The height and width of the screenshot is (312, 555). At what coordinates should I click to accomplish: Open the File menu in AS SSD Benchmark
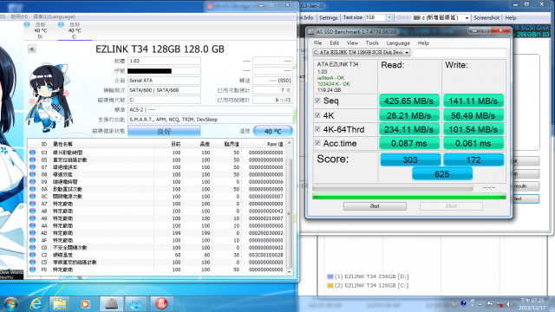pyautogui.click(x=318, y=42)
